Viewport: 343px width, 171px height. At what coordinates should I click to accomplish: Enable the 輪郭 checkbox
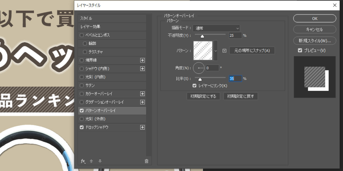point(85,44)
